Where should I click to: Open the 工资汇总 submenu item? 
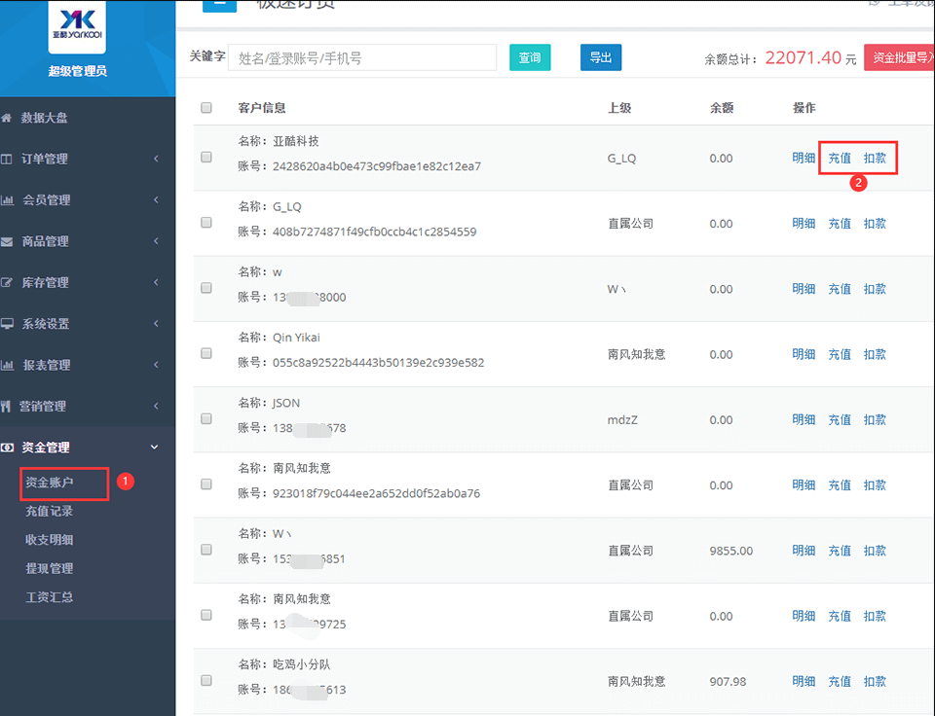coord(49,597)
